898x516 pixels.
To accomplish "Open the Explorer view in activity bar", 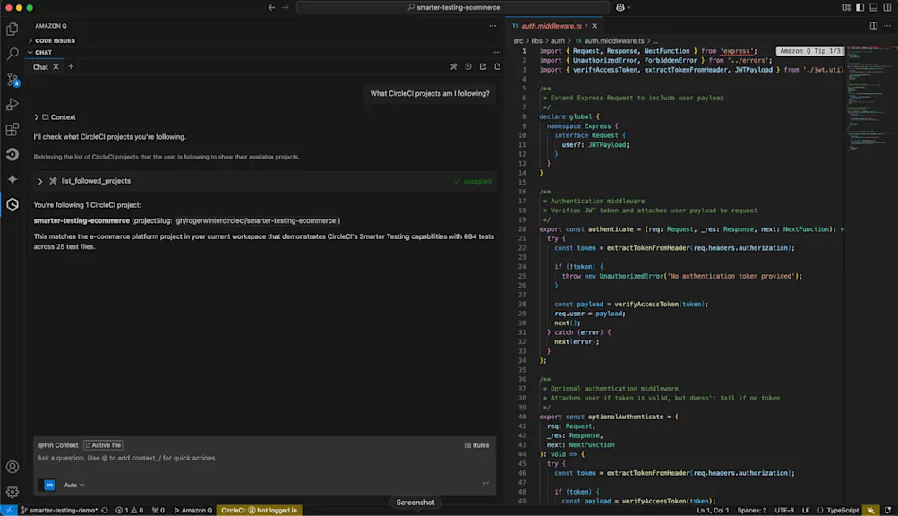I will pyautogui.click(x=13, y=30).
